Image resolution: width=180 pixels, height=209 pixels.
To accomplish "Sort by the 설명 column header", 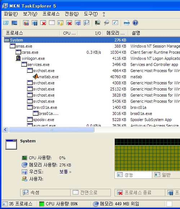I will (x=154, y=33).
